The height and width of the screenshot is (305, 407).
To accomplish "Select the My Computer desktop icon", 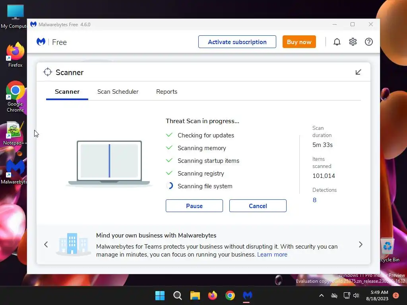I will click(14, 17).
